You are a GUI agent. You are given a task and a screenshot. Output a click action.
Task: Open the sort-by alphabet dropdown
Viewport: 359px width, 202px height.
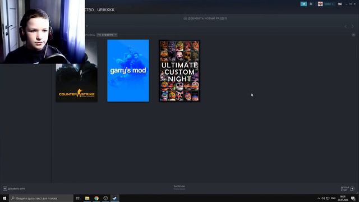click(x=107, y=35)
